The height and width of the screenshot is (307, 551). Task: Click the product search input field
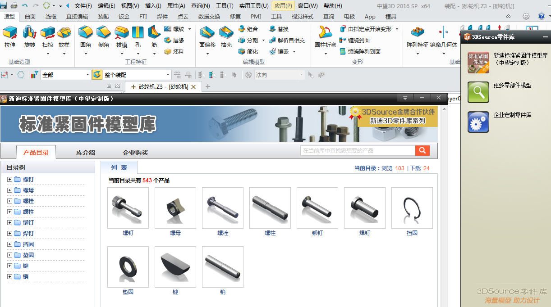click(358, 150)
